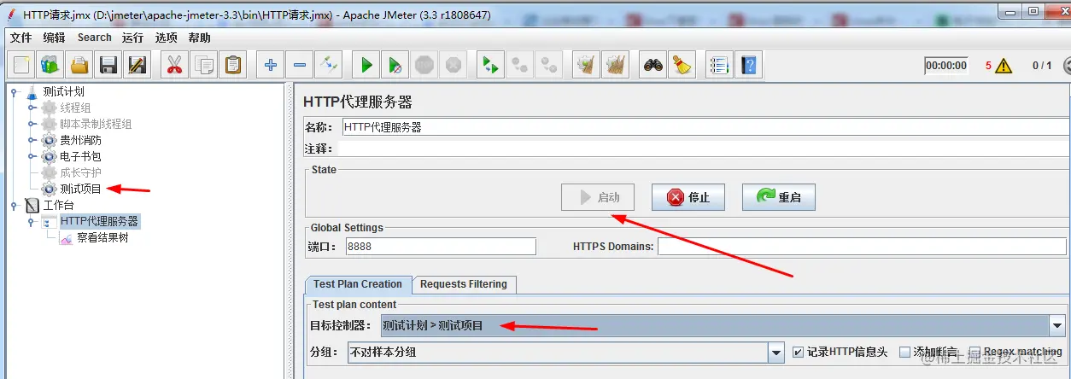1071x379 pixels.
Task: Open the 运行 menu
Action: (132, 38)
